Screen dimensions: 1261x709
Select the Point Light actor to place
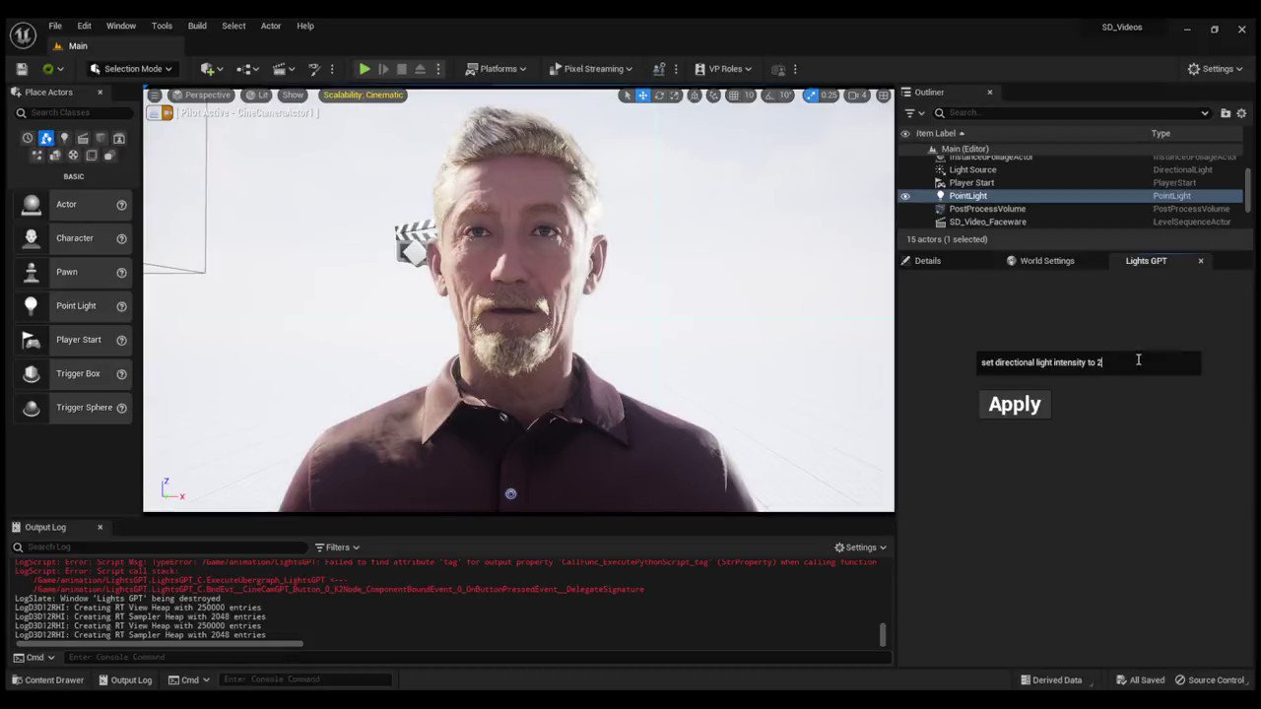coord(76,305)
